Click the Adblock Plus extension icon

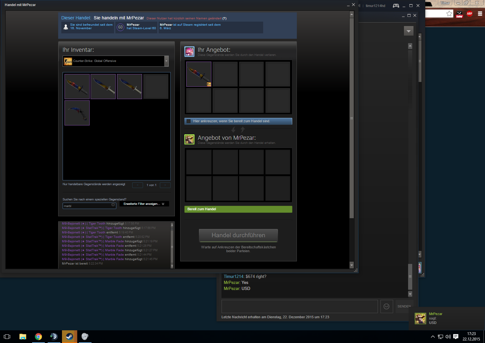click(x=469, y=14)
